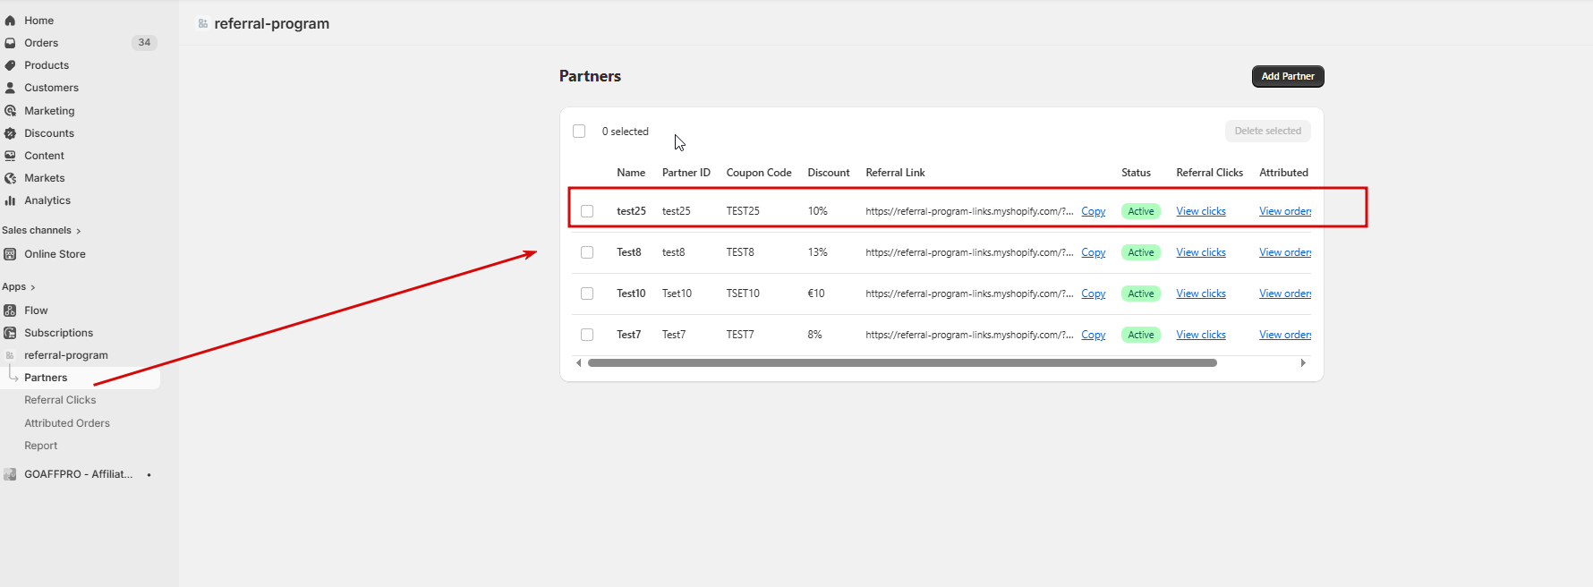Click the Discounts badge icon
Screen dimensions: 1593x587
10,133
